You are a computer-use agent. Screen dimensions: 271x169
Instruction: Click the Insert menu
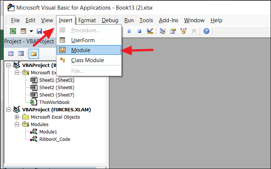[65, 20]
